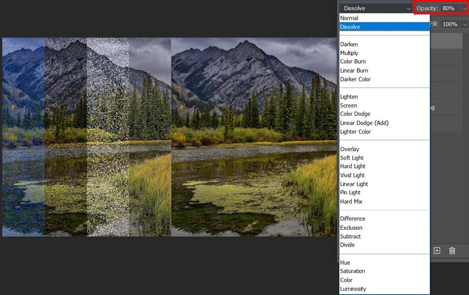Image resolution: width=469 pixels, height=295 pixels.
Task: Select Color Dodge blend mode
Action: click(x=355, y=114)
